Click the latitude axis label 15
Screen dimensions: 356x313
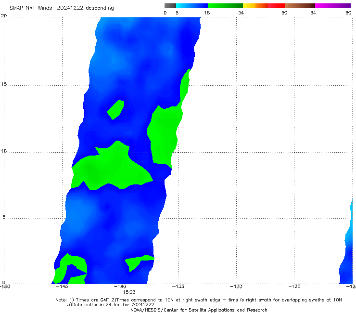[x=4, y=84]
